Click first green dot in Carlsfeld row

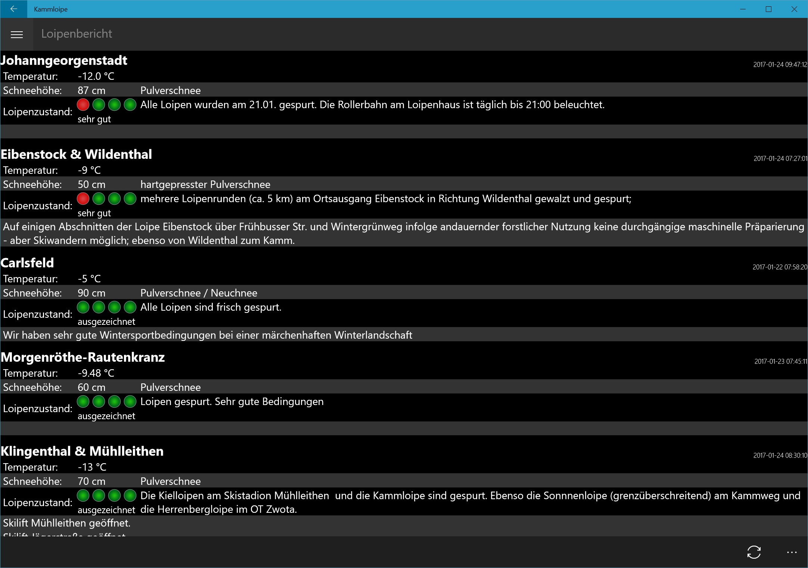[83, 307]
